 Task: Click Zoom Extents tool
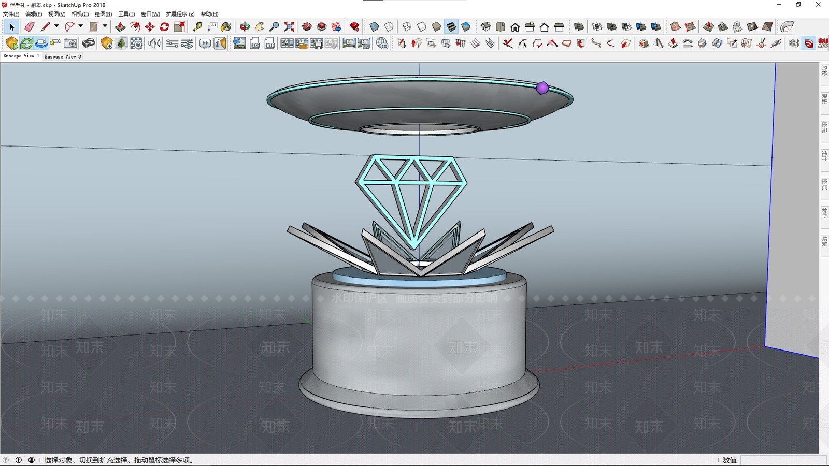[290, 27]
